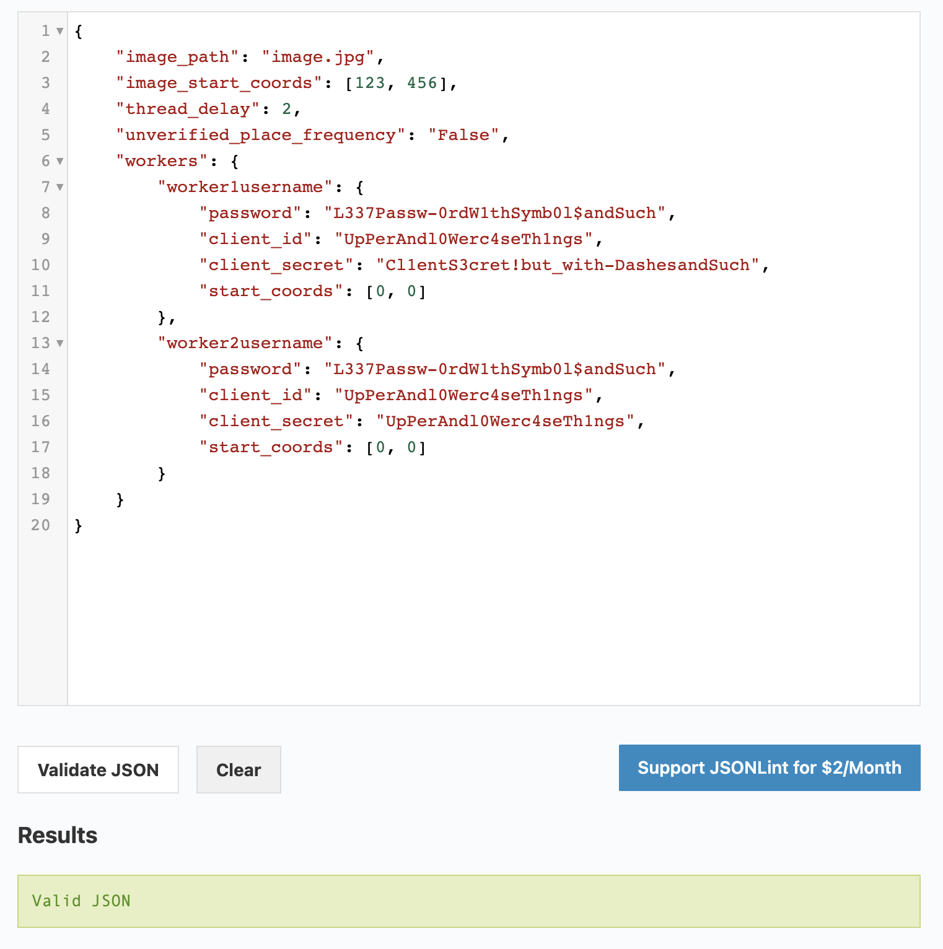943x949 pixels.
Task: Click the closing brace on line 19
Action: 120,499
